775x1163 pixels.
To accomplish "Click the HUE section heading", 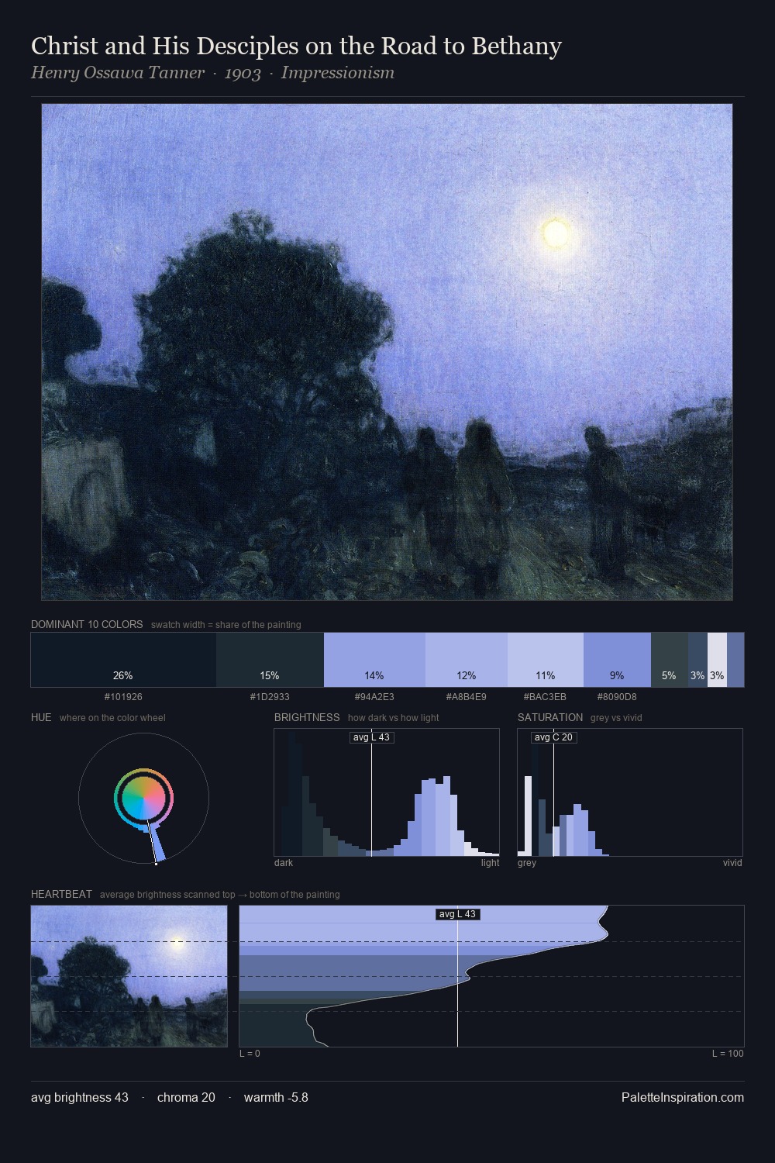I will 41,717.
